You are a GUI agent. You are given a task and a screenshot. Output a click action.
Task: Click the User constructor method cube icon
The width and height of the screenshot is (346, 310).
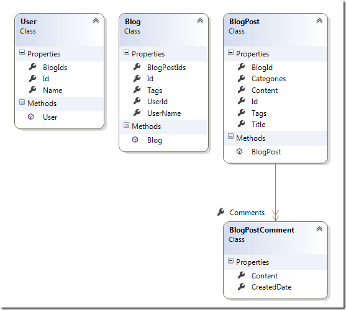(30, 117)
